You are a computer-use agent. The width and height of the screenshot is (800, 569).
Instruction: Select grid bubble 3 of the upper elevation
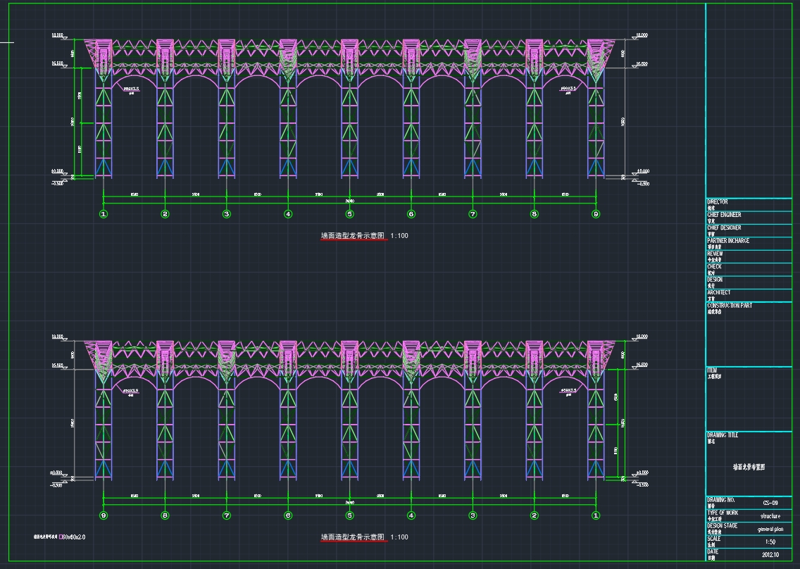(227, 214)
